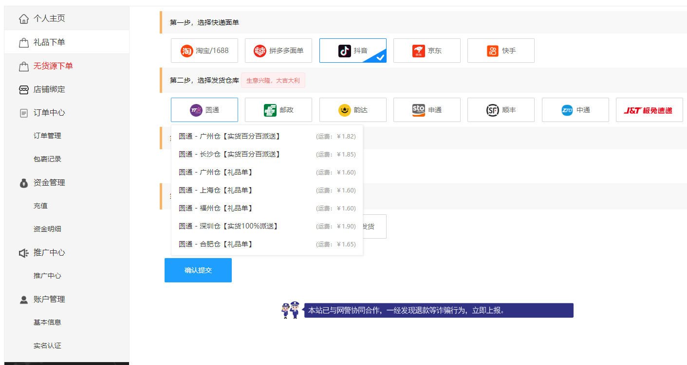Click the red J&T 极兔速递 logo

pyautogui.click(x=648, y=110)
